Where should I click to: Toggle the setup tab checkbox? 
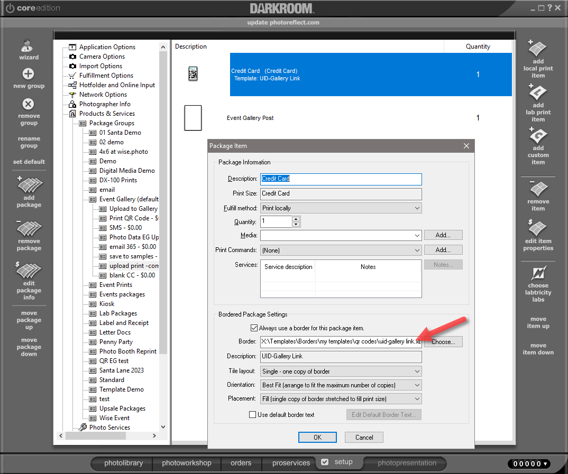click(x=325, y=462)
